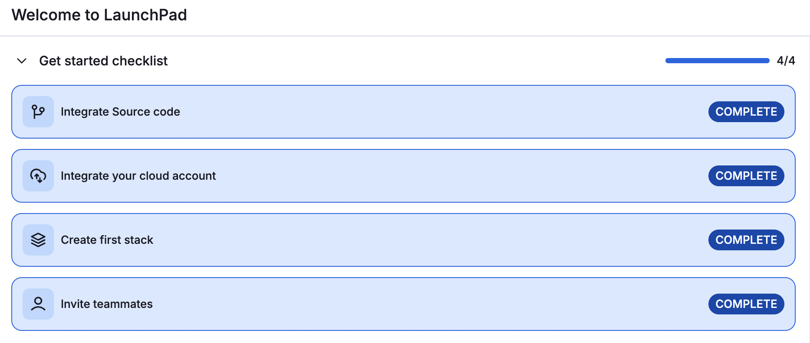Open the Integrate your cloud account label
Viewport: 810px width, 343px height.
[138, 176]
